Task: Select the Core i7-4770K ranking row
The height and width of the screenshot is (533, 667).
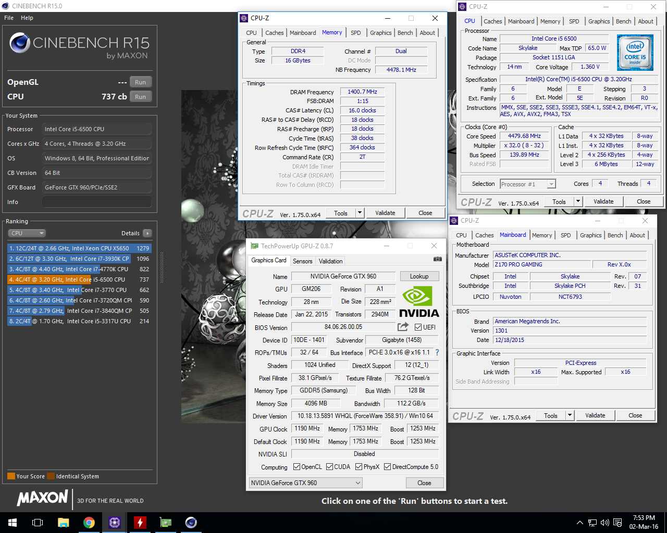Action: point(79,269)
